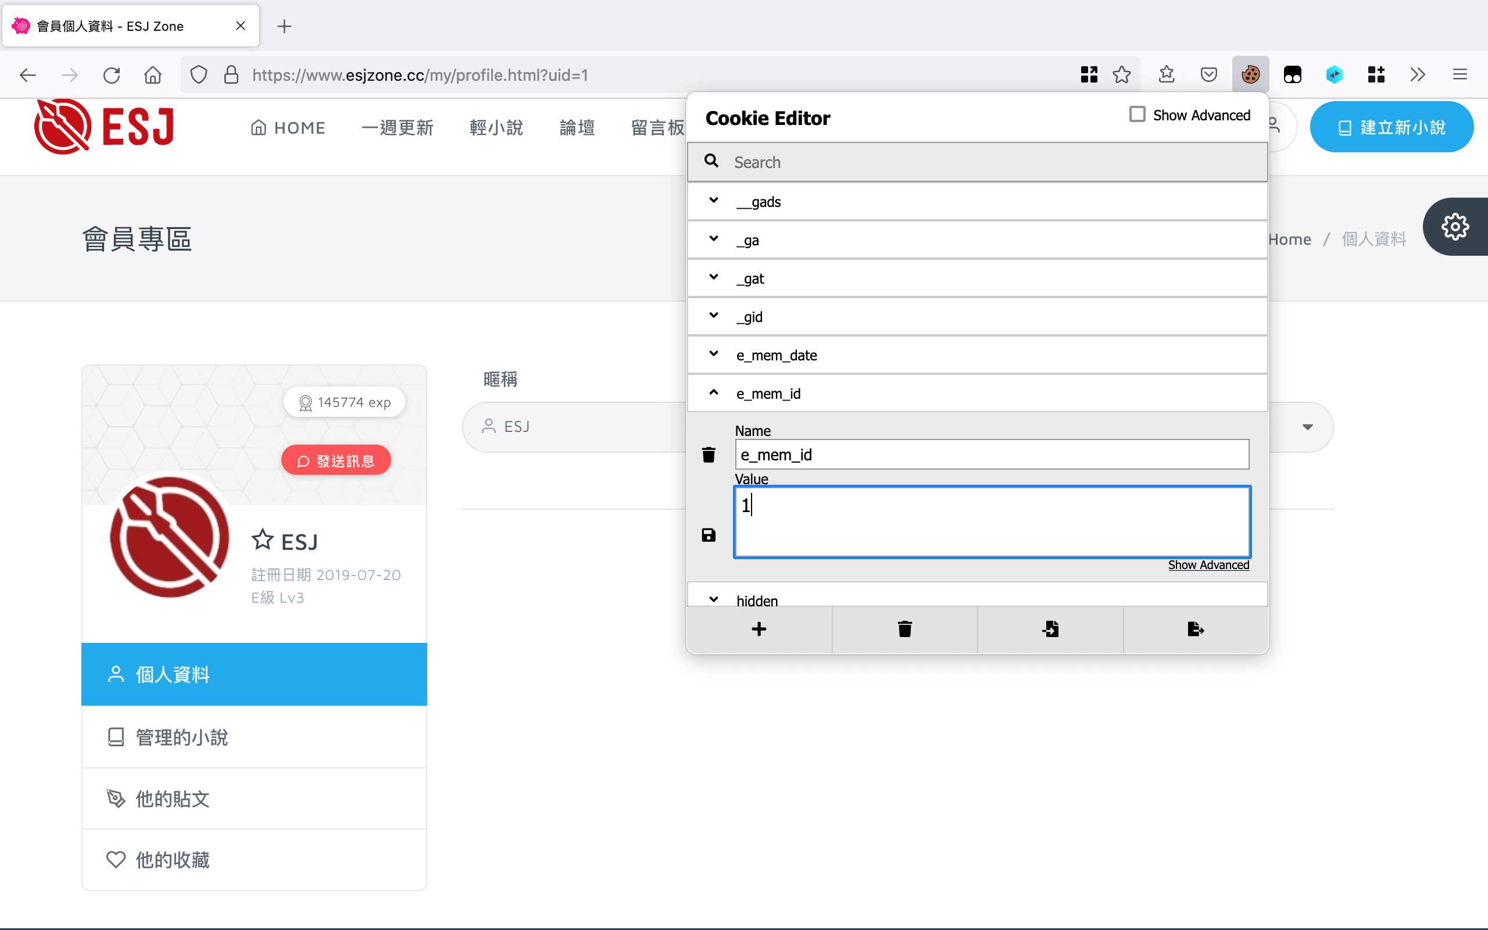The width and height of the screenshot is (1488, 930).
Task: Open the 論壇 navigation item
Action: [577, 127]
